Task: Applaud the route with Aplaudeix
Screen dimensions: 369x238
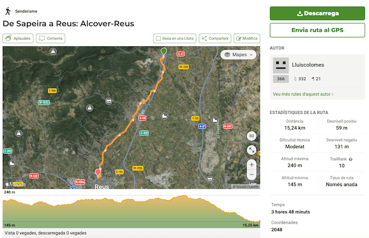Action: (x=18, y=39)
